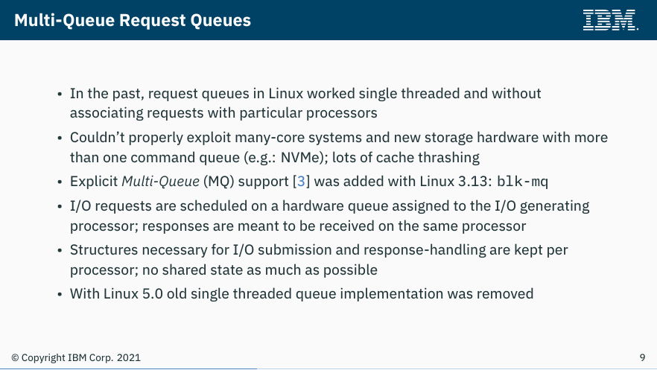Click the bullet about I/O requests scheduling
This screenshot has width=657, height=370.
[329, 216]
